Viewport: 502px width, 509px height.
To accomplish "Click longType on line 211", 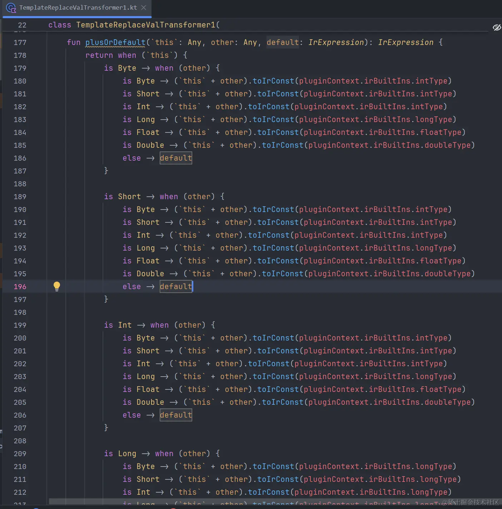I will click(x=438, y=479).
